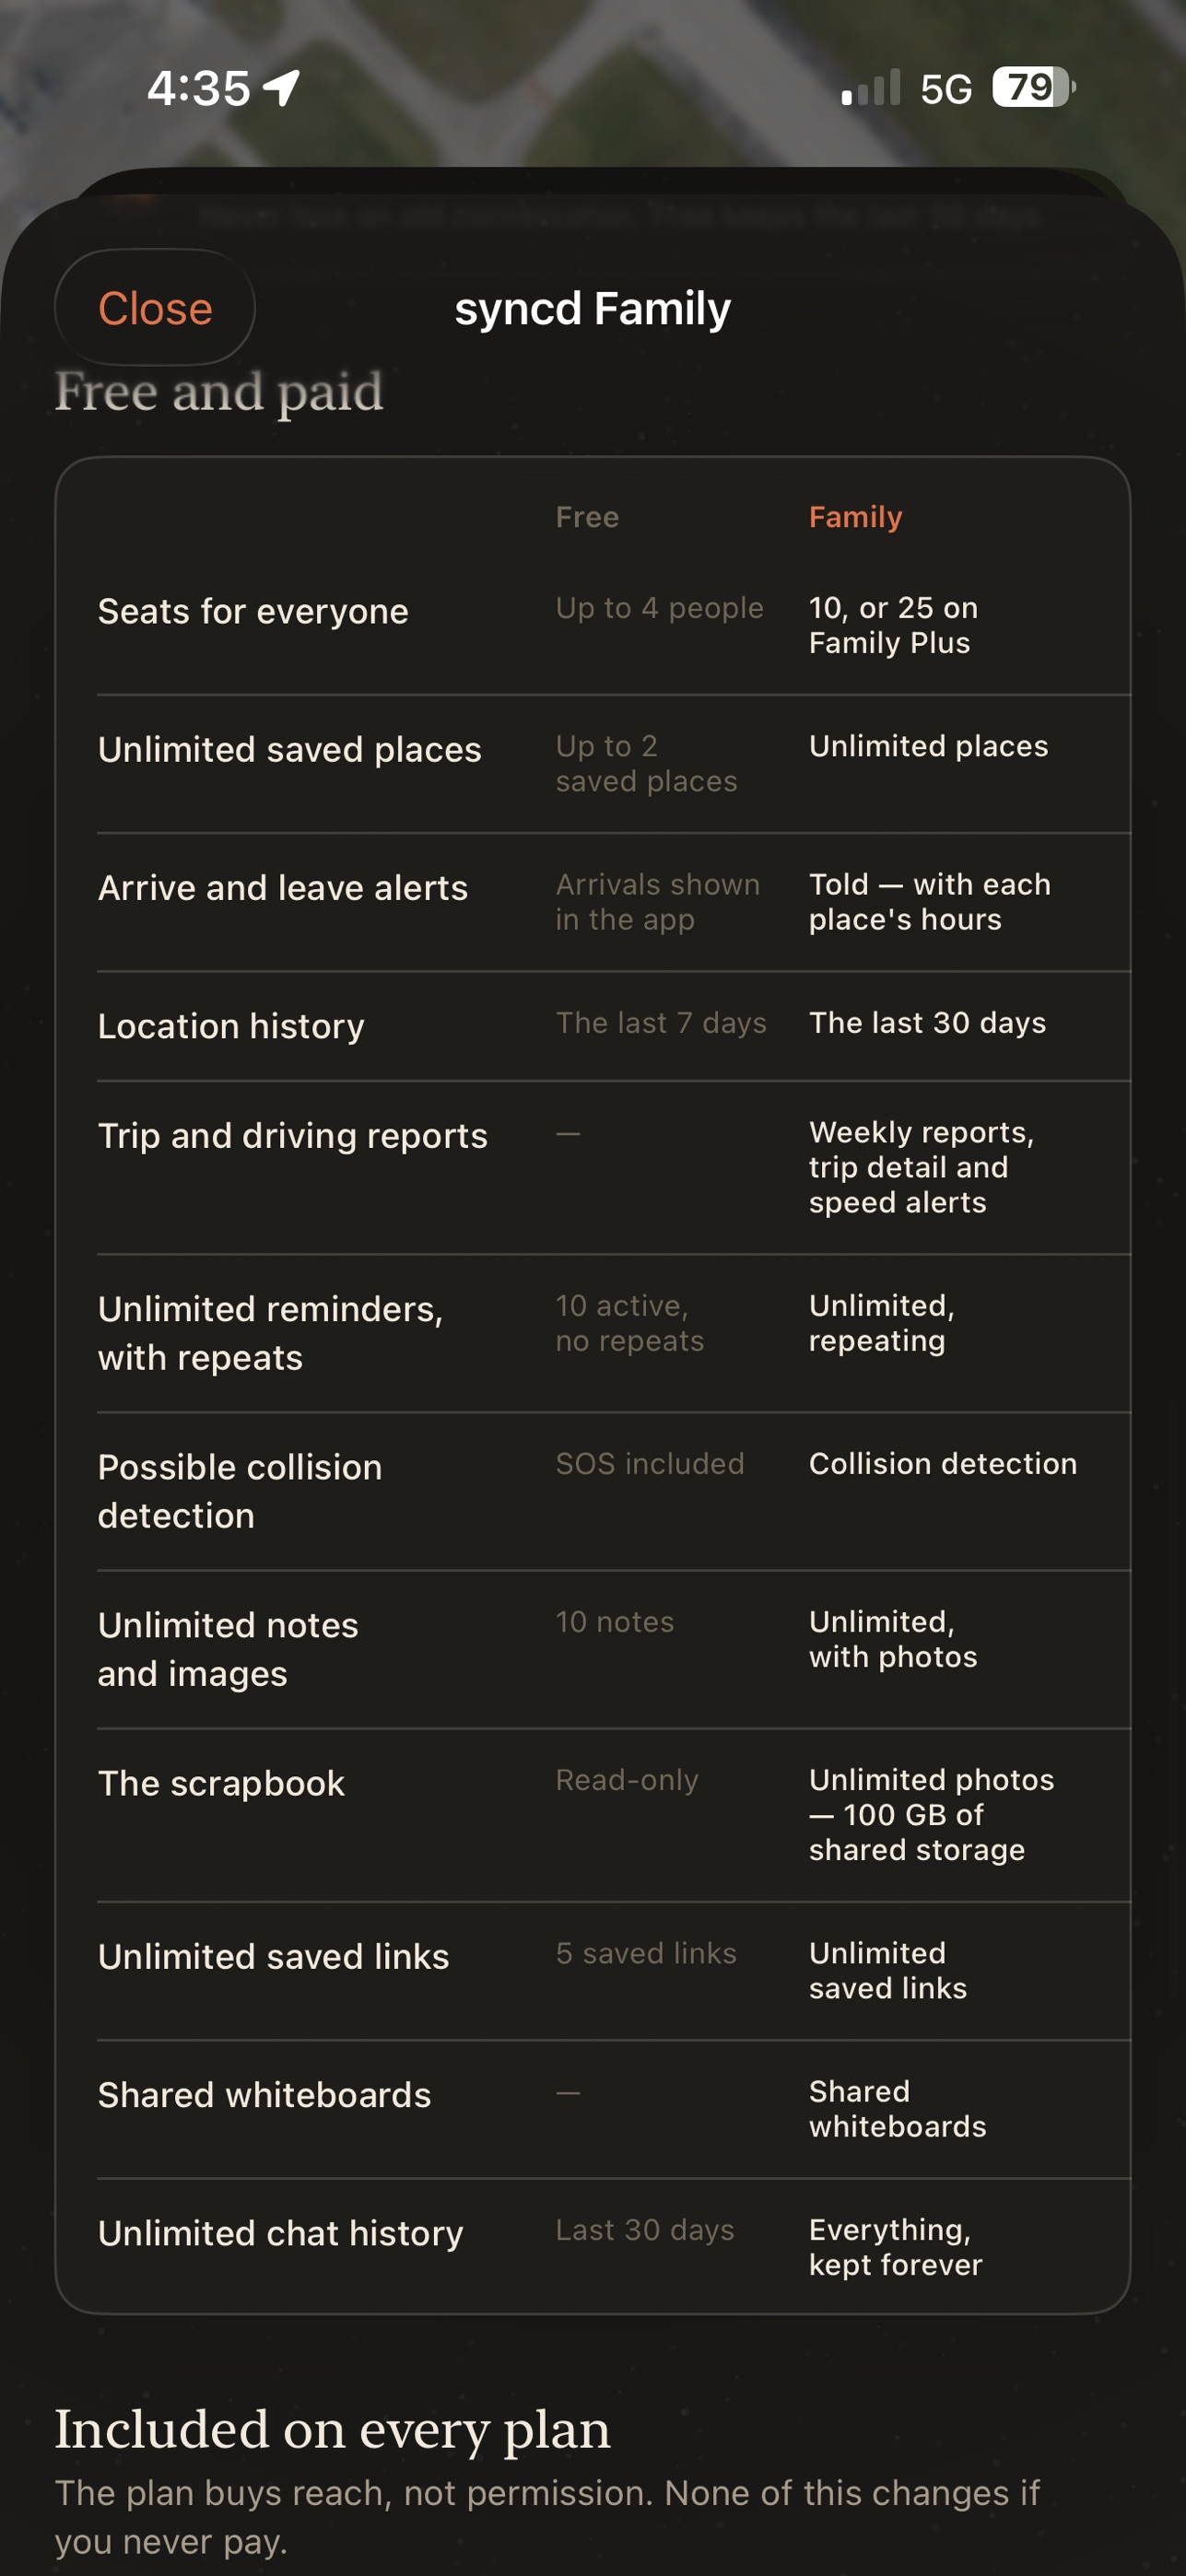
Task: Select the Unlimited saved places row
Action: tap(593, 764)
